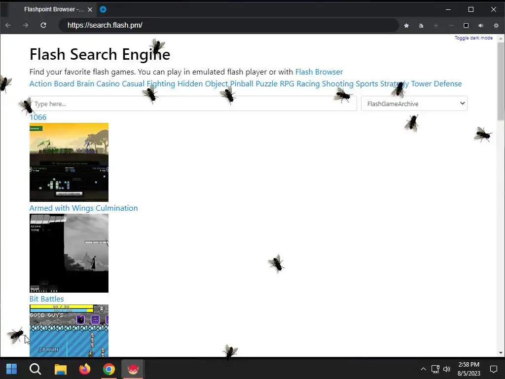Image resolution: width=505 pixels, height=379 pixels.
Task: Open settings via the gear icon
Action: [x=496, y=26]
